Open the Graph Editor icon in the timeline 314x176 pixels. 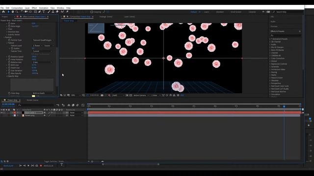(83, 105)
